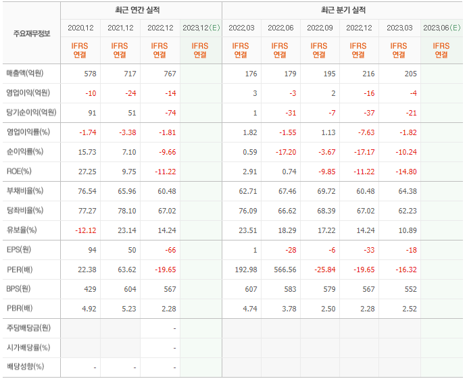
Task: Click the 2021.12 revenue value 717
Action: [130, 74]
